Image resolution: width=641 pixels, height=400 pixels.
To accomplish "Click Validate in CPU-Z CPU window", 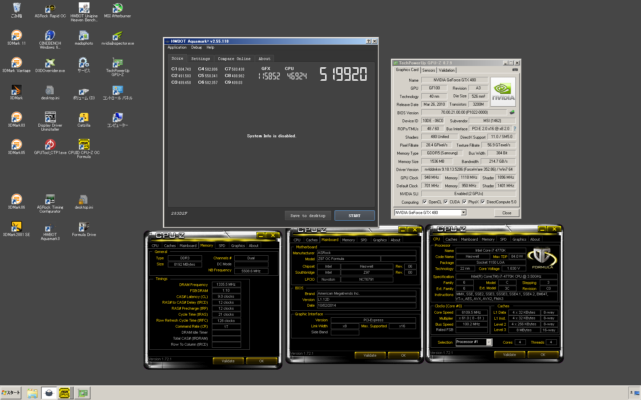I will click(x=509, y=355).
